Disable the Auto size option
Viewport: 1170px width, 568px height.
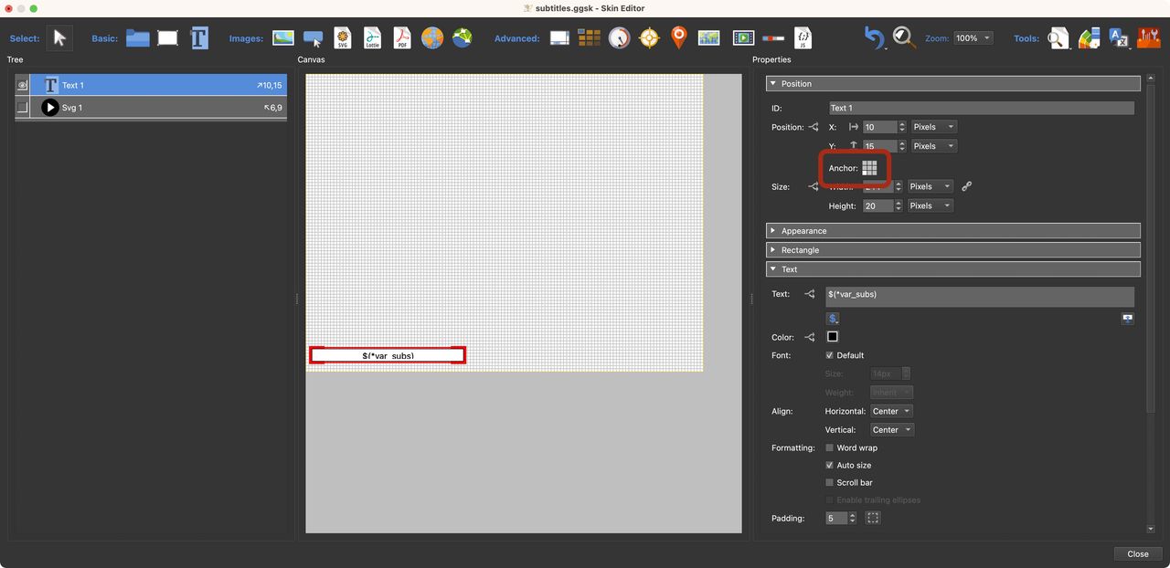829,465
